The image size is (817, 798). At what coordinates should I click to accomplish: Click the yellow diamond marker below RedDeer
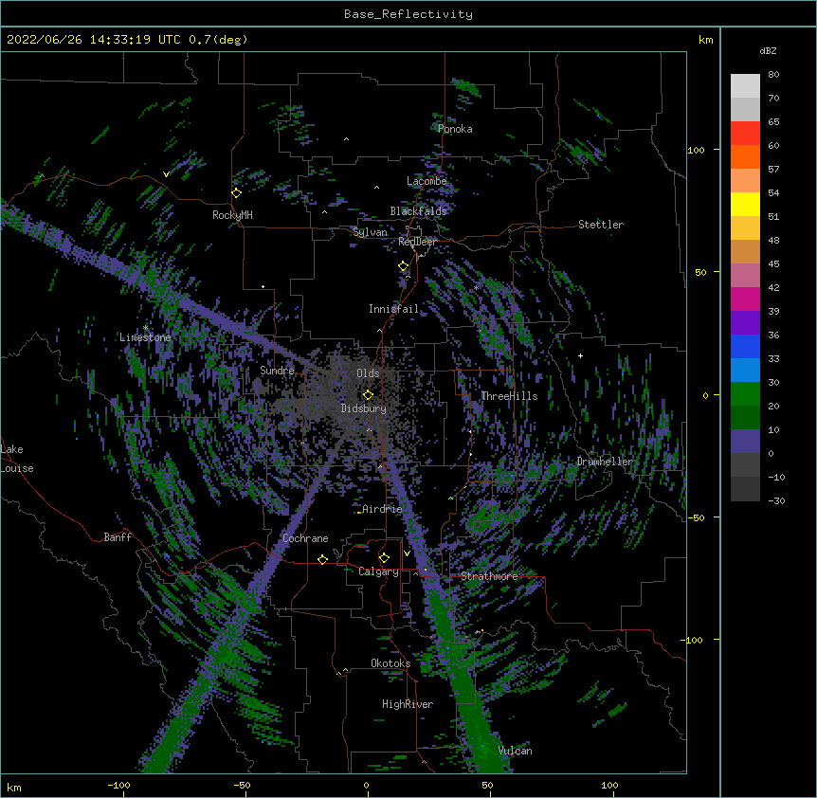click(404, 266)
